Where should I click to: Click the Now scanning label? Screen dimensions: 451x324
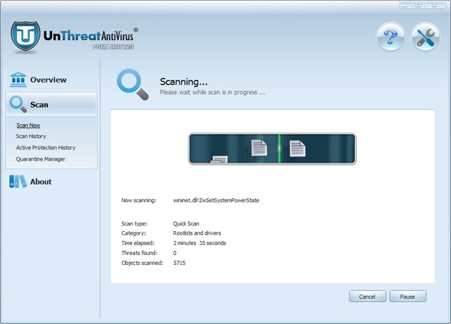point(139,200)
